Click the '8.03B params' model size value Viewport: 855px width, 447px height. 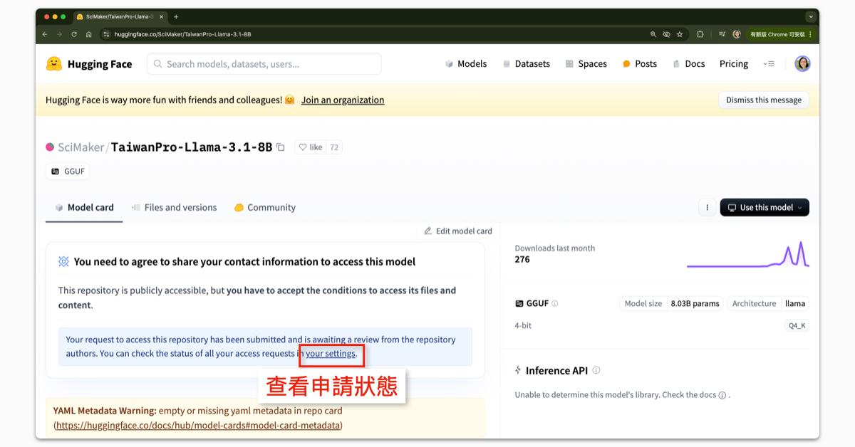(x=695, y=303)
